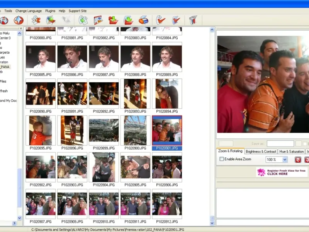This screenshot has height=232, width=309.
Task: Select thumbnail P1020910.JPG
Action: coord(104,204)
